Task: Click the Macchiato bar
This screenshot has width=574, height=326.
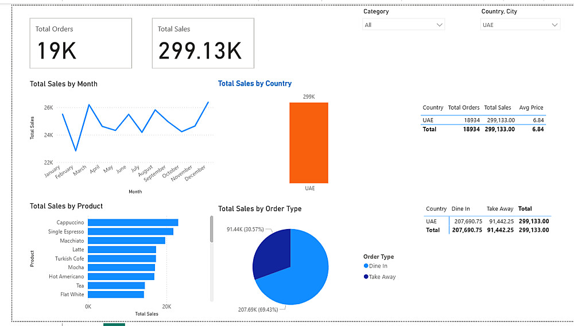Action: [x=126, y=240]
